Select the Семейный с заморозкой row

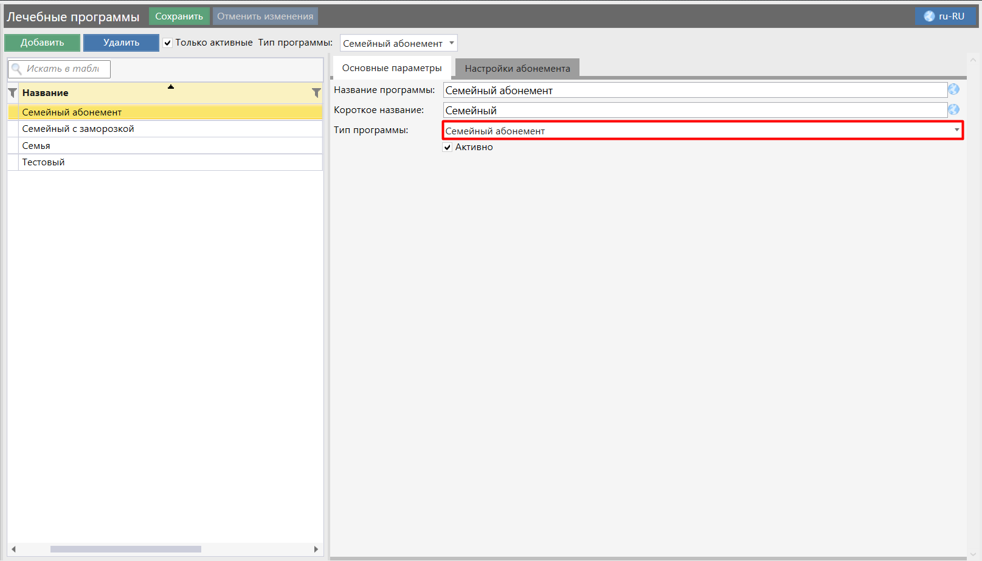(78, 129)
